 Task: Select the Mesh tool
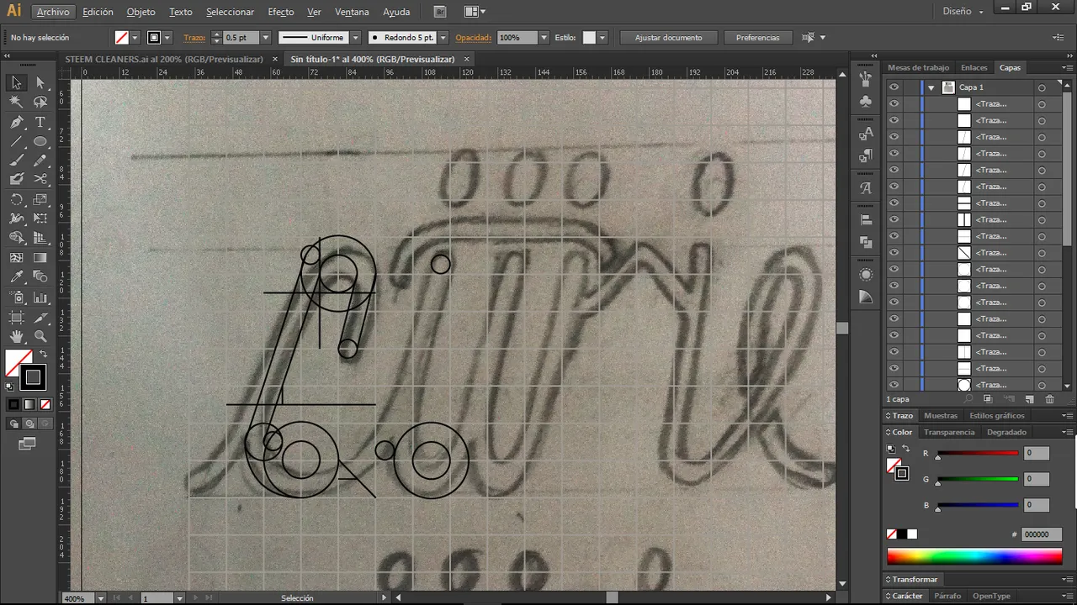tap(16, 258)
